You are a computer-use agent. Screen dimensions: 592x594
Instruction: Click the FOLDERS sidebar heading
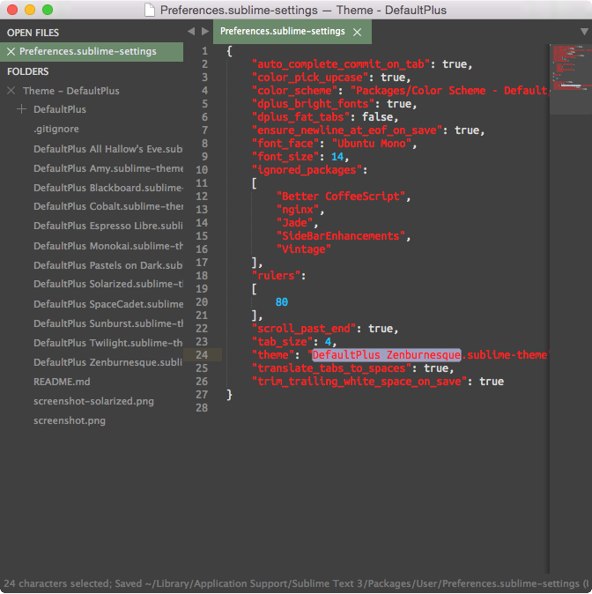[x=27, y=71]
